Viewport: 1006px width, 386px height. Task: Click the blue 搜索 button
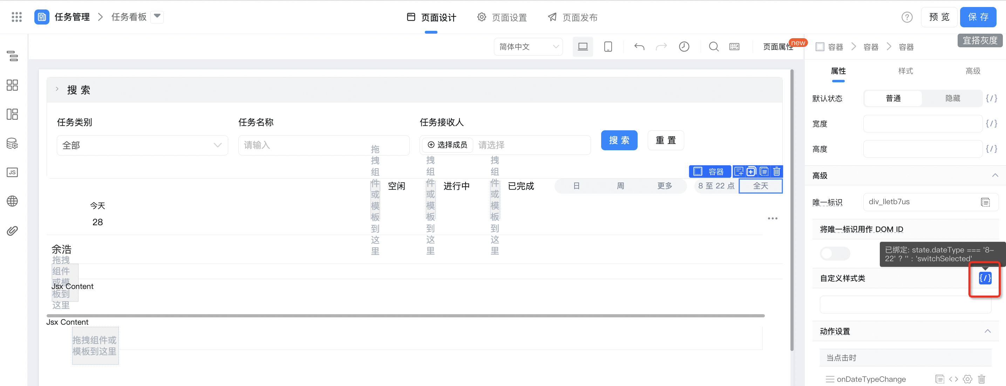pos(619,140)
